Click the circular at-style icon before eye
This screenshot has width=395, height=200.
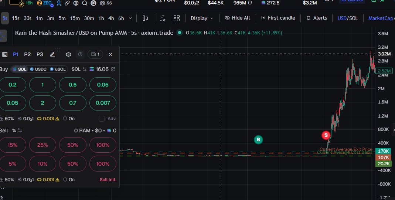click(93, 3)
